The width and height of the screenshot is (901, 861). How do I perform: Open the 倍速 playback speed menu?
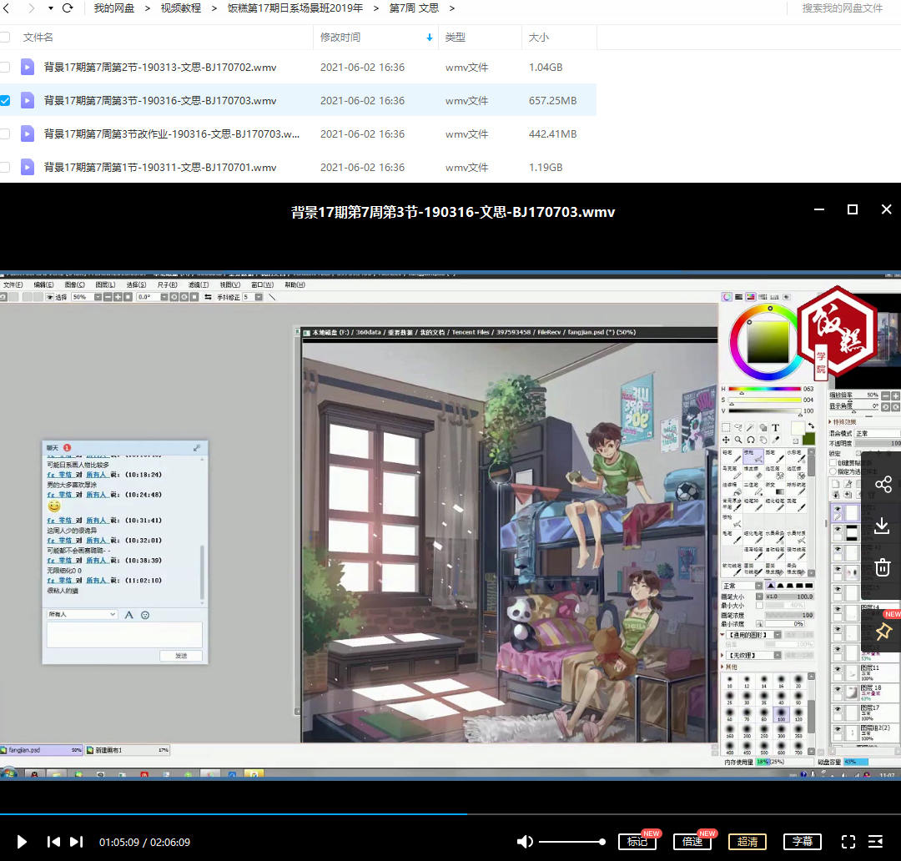pyautogui.click(x=692, y=842)
